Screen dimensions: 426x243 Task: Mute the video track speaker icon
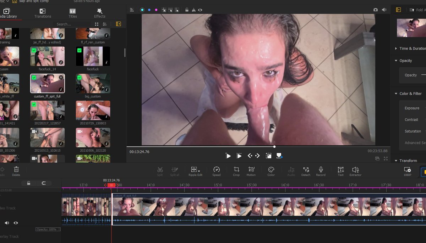point(7,223)
